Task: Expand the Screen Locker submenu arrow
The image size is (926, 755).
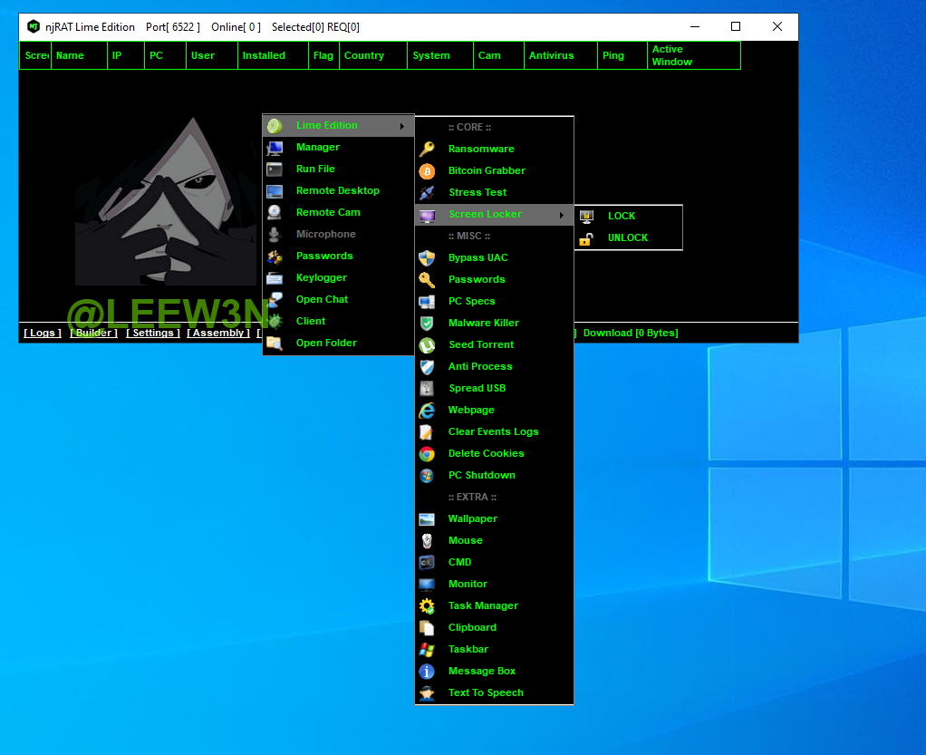Action: coord(561,215)
